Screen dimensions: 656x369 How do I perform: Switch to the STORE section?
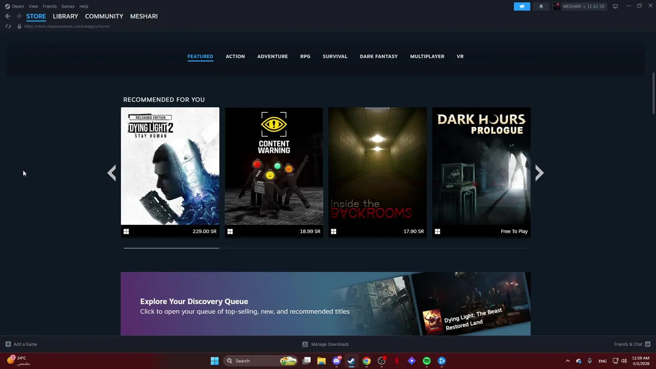point(36,16)
